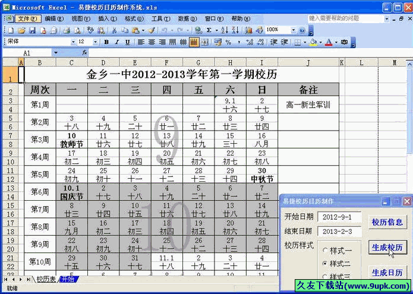413x294 pixels.
Task: Decrease indent icon
Action: click(274, 42)
